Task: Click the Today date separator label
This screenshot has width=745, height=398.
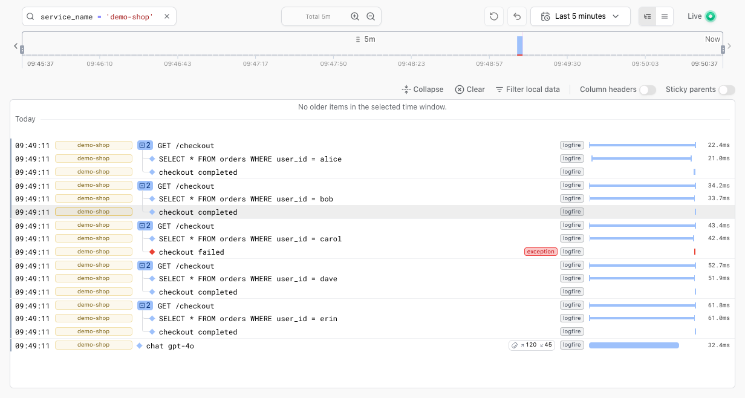Action: [25, 119]
